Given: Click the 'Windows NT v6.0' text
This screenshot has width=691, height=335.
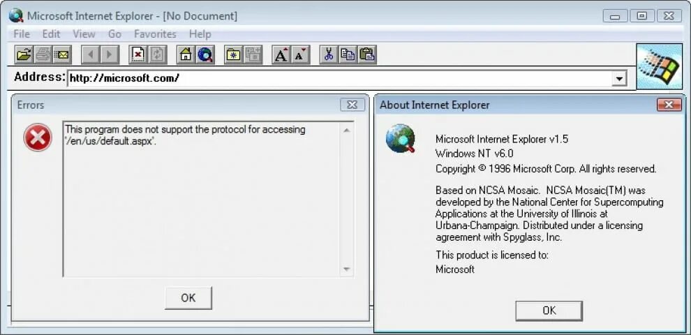Looking at the screenshot, I should (474, 154).
